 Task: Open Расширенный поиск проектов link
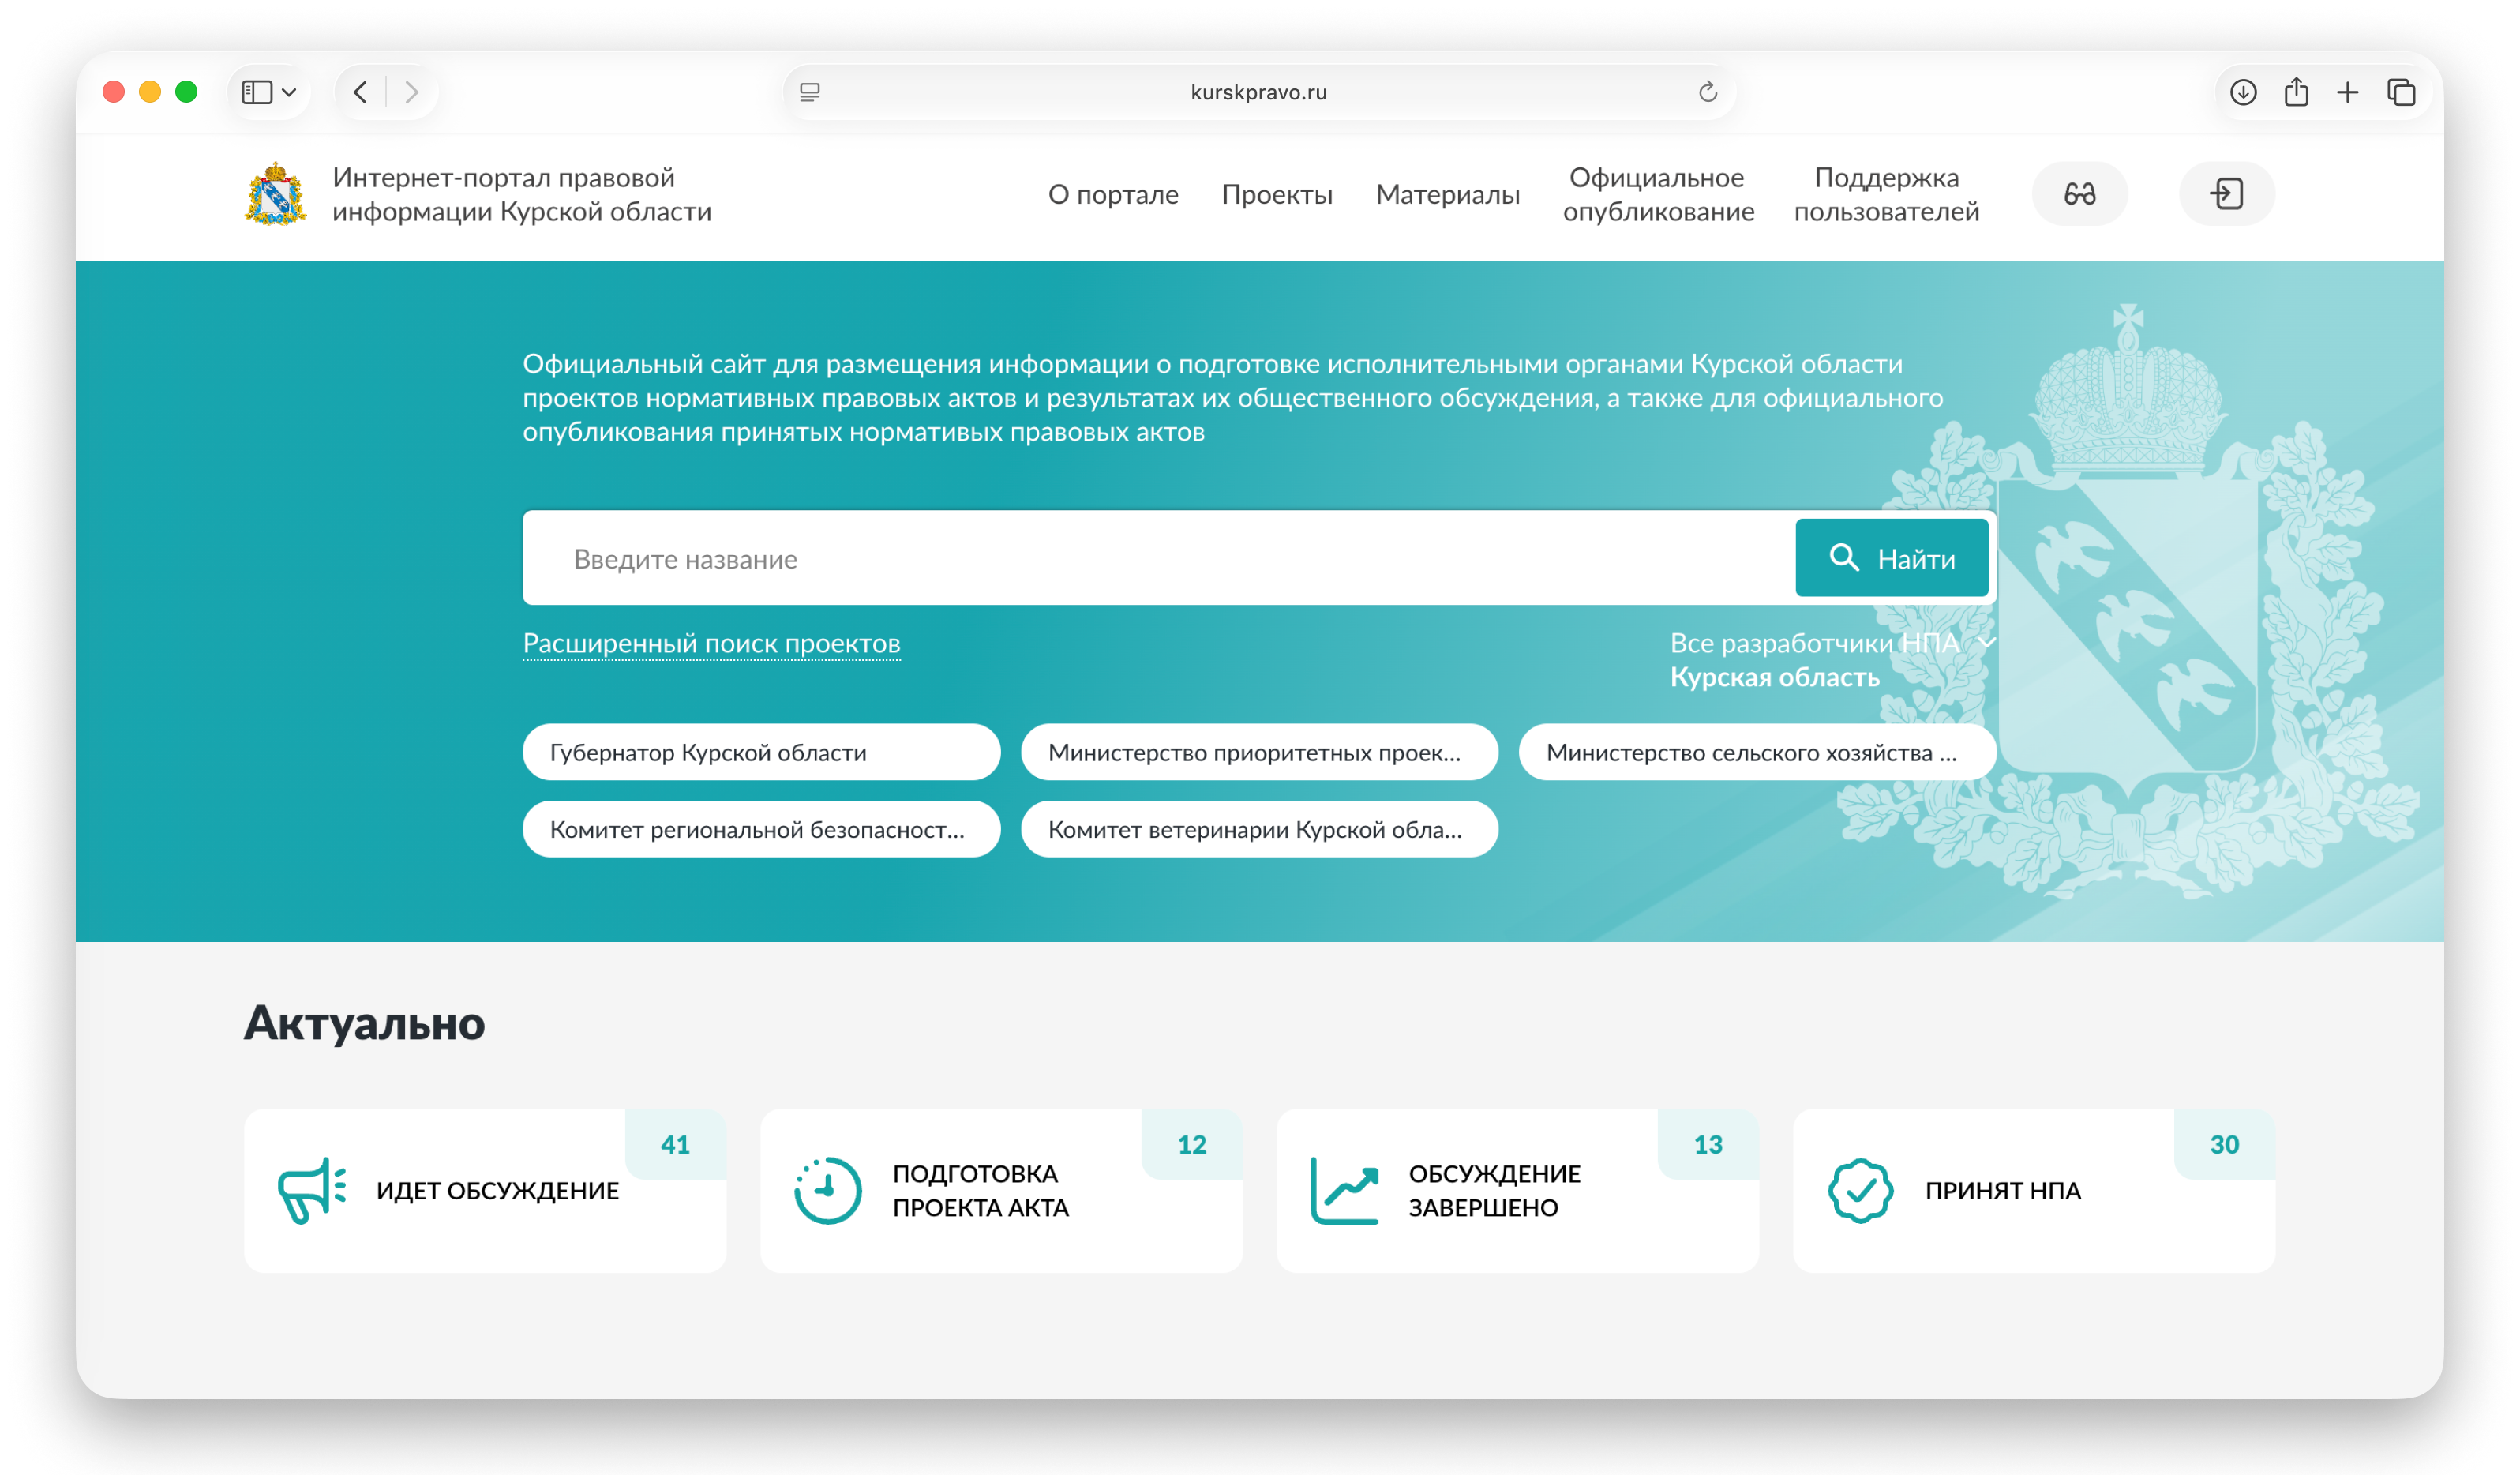[x=711, y=643]
